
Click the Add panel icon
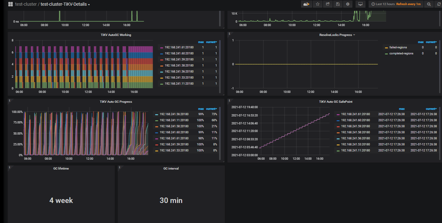click(306, 4)
